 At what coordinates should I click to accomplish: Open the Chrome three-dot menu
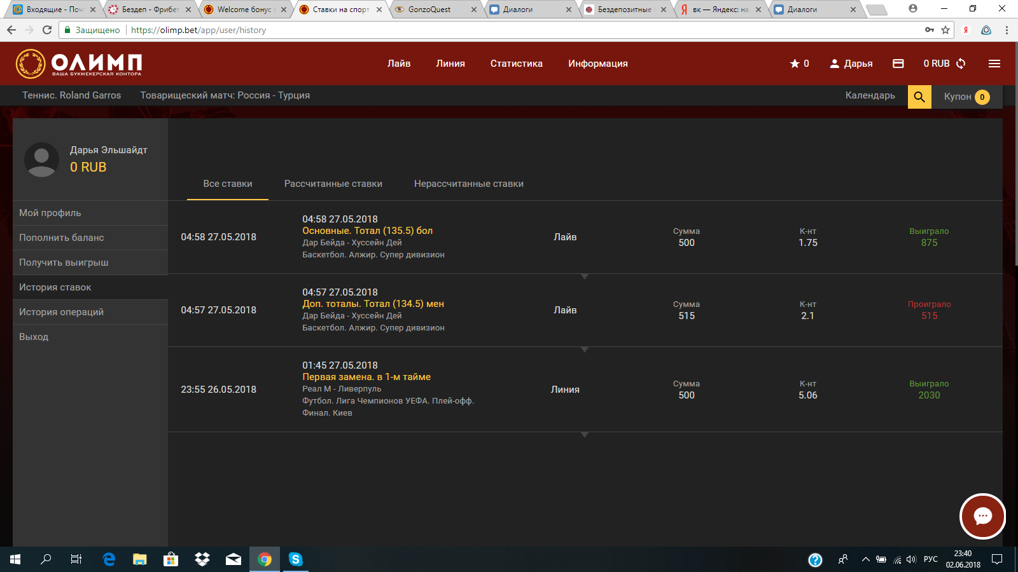pos(1007,30)
